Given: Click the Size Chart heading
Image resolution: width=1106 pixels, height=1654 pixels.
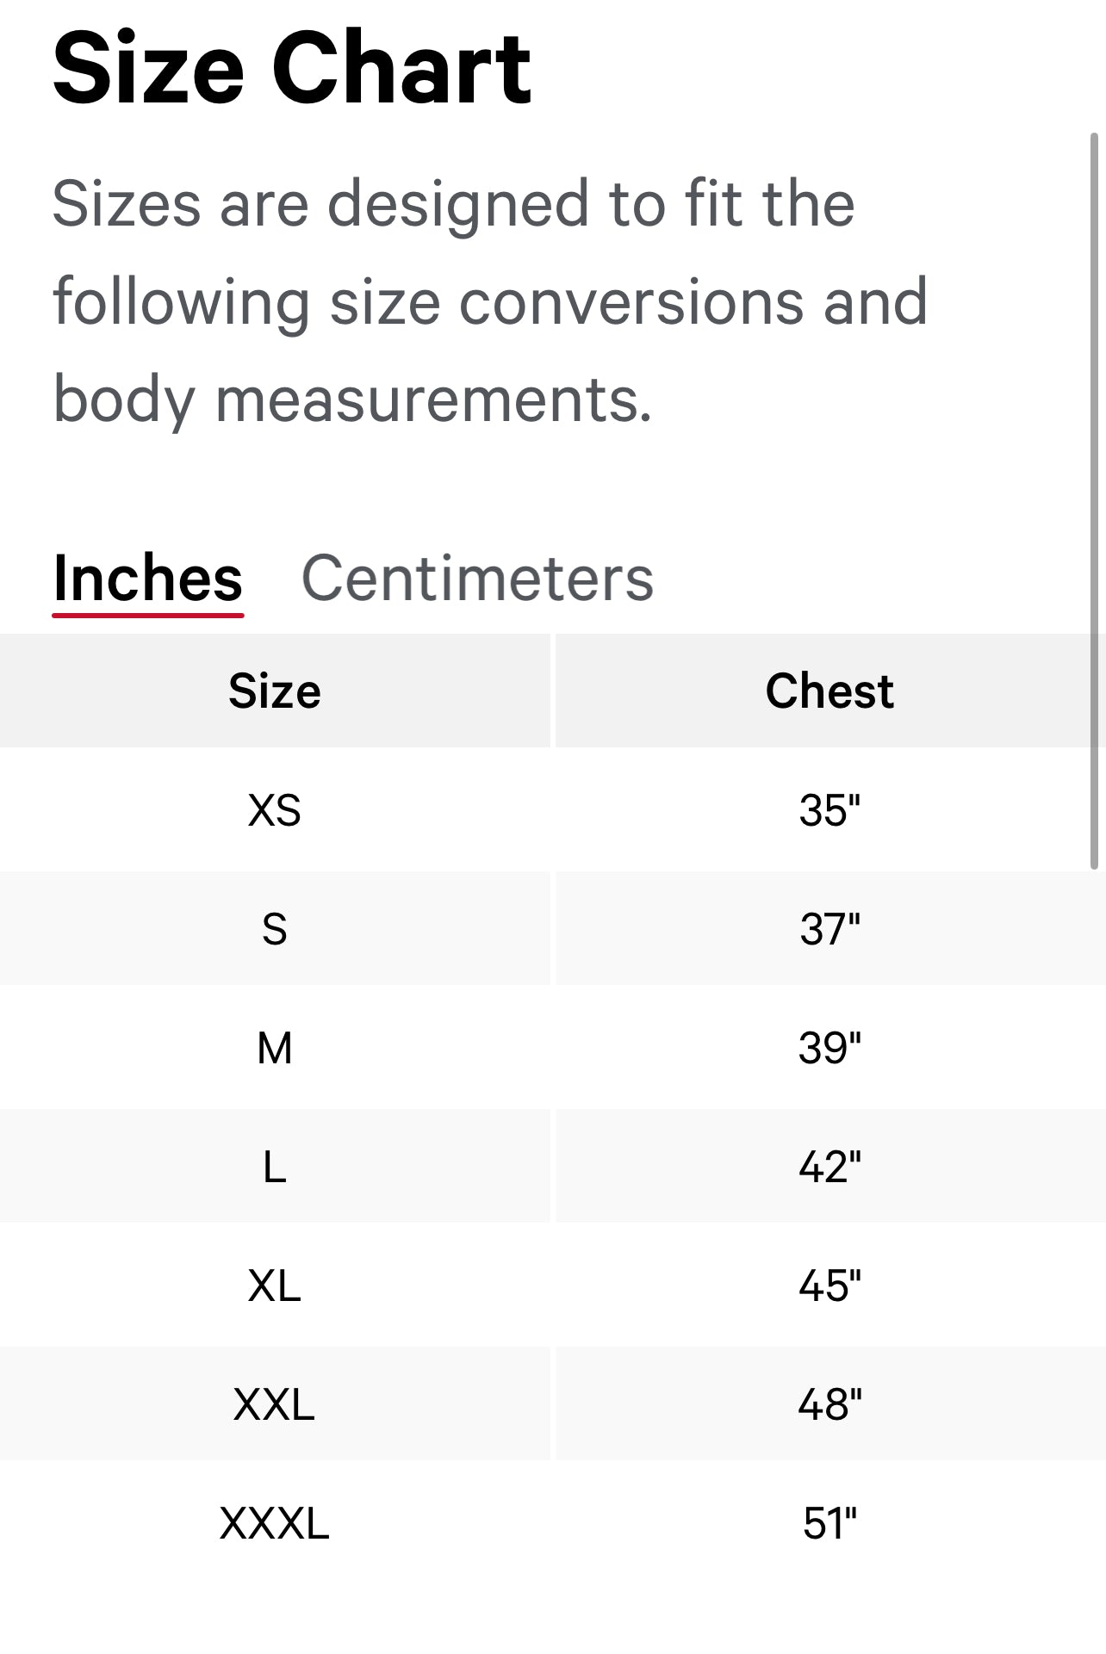Looking at the screenshot, I should coord(292,69).
